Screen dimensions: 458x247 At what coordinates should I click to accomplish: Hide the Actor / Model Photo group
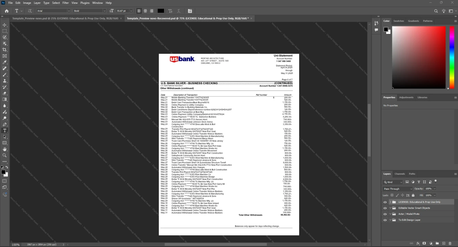[x=385, y=214]
